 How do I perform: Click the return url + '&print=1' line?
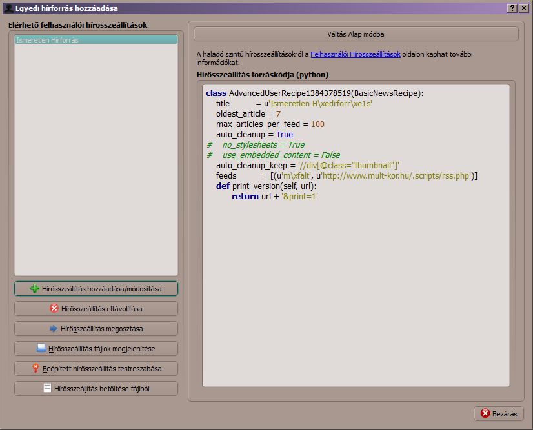click(275, 197)
